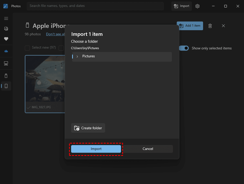244x184 pixels.
Task: Minimize the Photos window
Action: coord(213,6)
